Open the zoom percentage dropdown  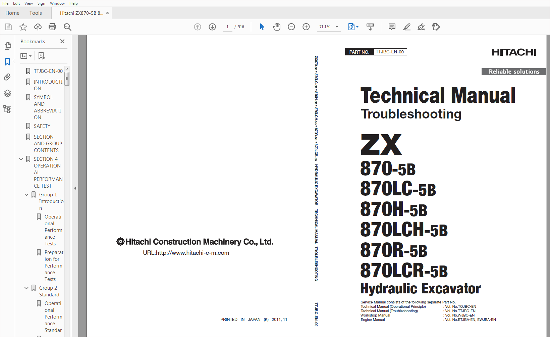tap(337, 27)
